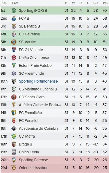
Task: Sort table by the GD column header
Action: click(x=95, y=3)
